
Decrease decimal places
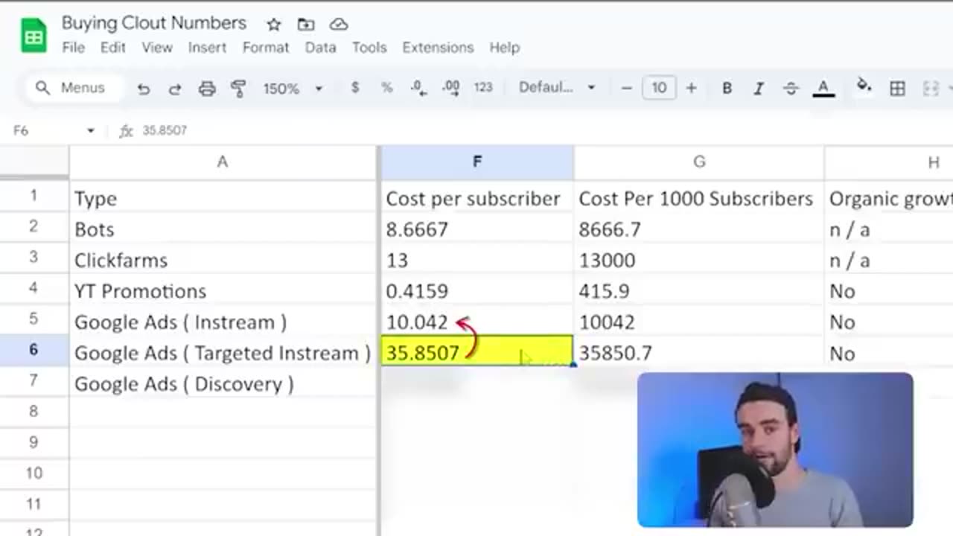pyautogui.click(x=419, y=88)
